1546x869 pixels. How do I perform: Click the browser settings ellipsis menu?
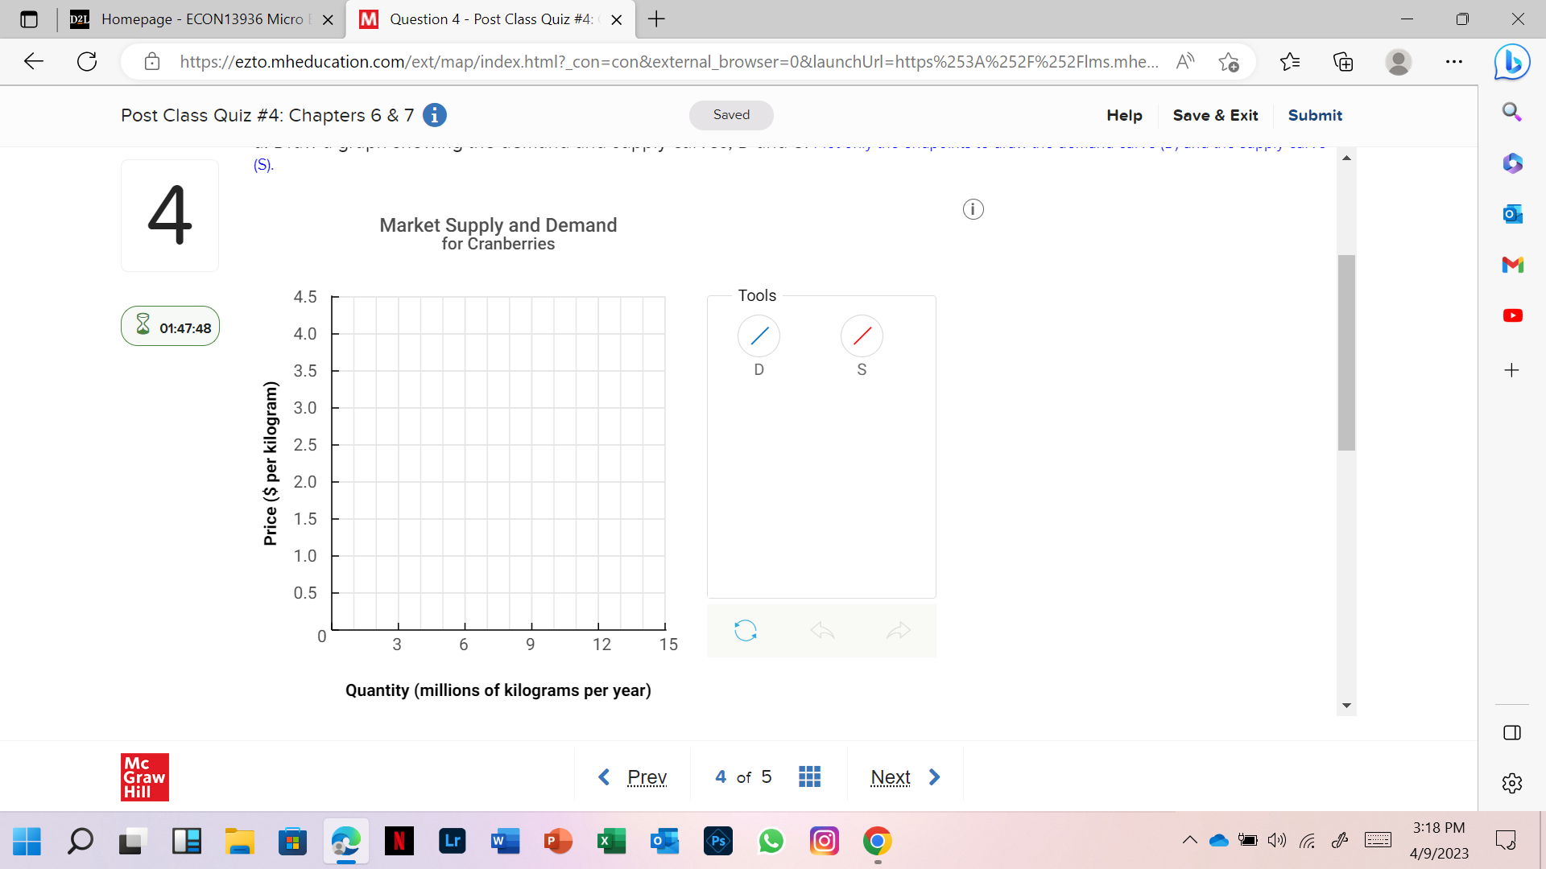1454,62
